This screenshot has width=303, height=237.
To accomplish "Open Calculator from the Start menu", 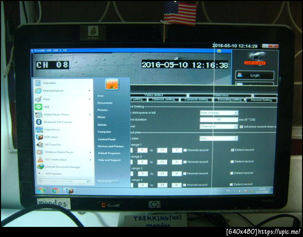I will tap(49, 83).
